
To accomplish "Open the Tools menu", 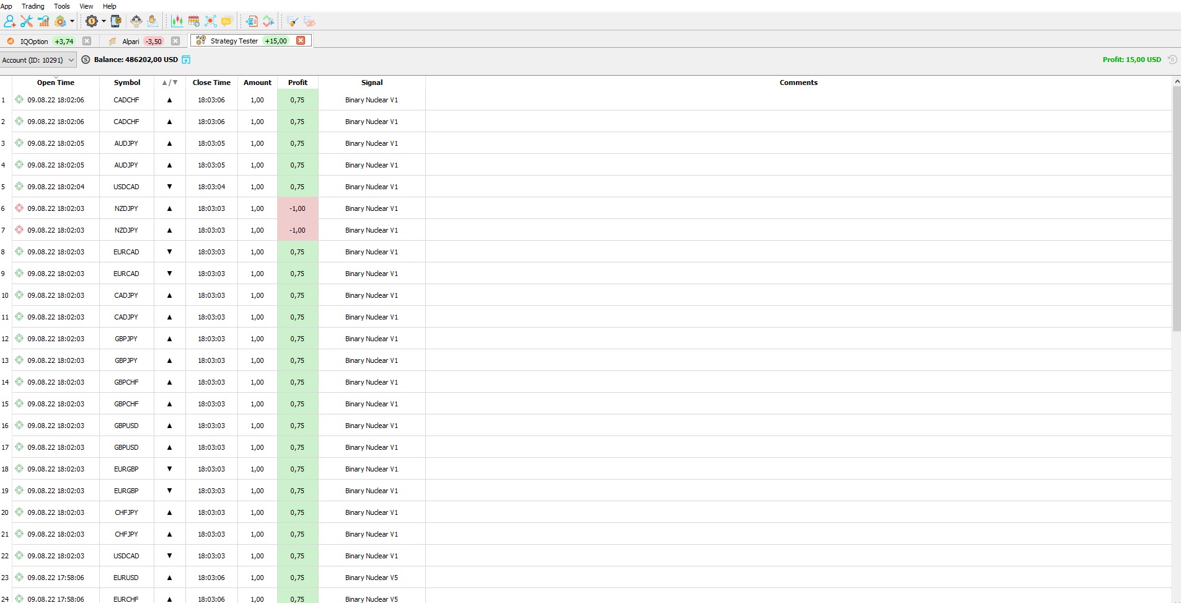I will [x=62, y=6].
